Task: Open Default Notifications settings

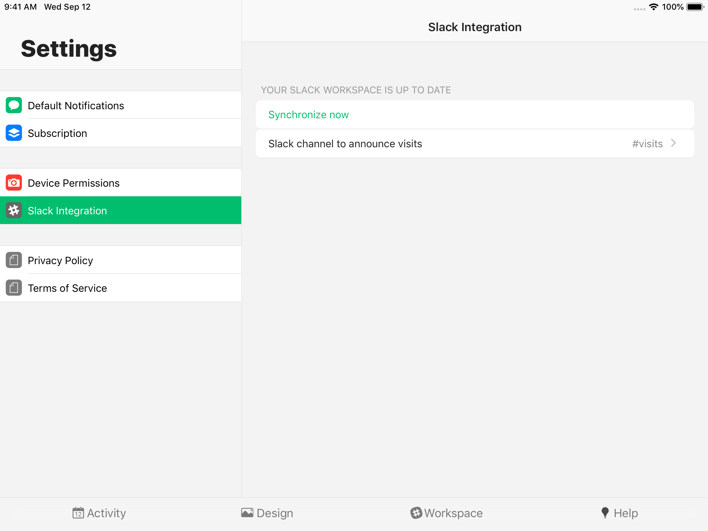Action: point(121,105)
